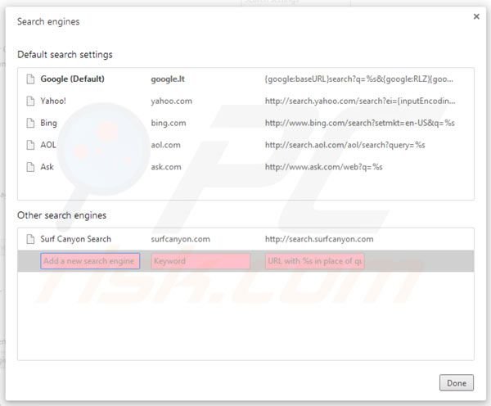
Task: Select the Surf Canyon Search entry name
Action: (x=76, y=239)
